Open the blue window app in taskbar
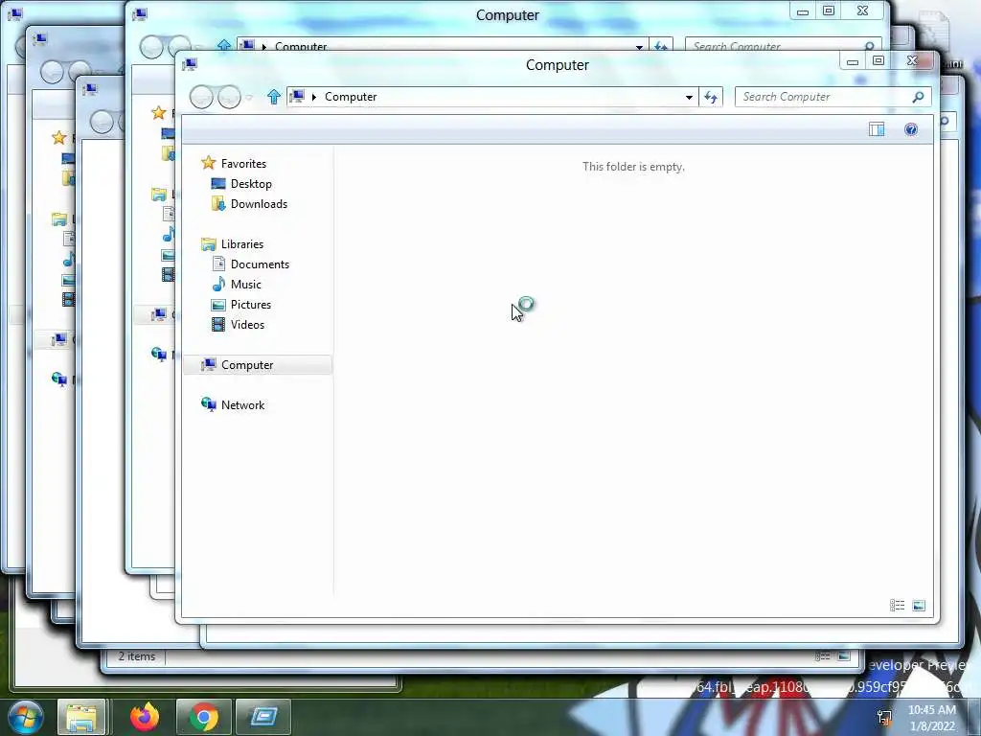Viewport: 981px width, 736px height. [x=263, y=717]
